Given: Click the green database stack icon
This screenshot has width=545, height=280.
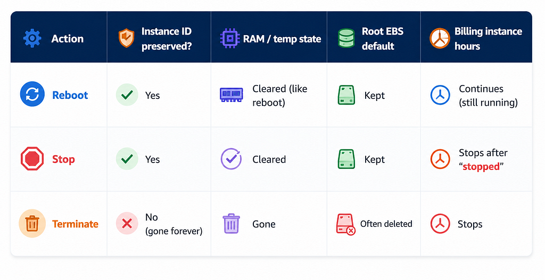Looking at the screenshot, I should 346,38.
